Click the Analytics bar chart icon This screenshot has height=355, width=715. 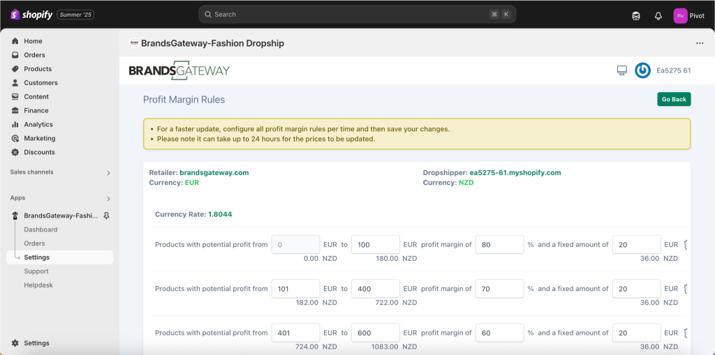coord(15,124)
